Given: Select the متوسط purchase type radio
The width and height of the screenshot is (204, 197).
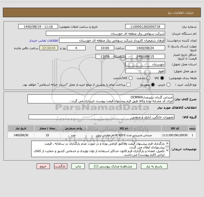Looking at the screenshot, I should (153, 85).
